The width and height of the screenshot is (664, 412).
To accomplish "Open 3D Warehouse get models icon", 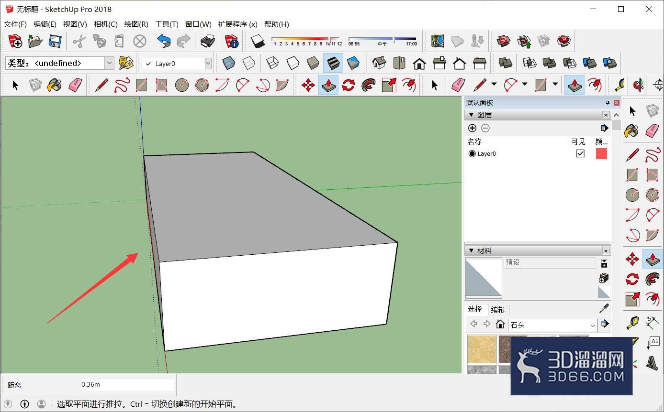I will tap(504, 41).
